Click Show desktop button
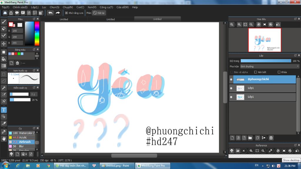 click(299, 166)
